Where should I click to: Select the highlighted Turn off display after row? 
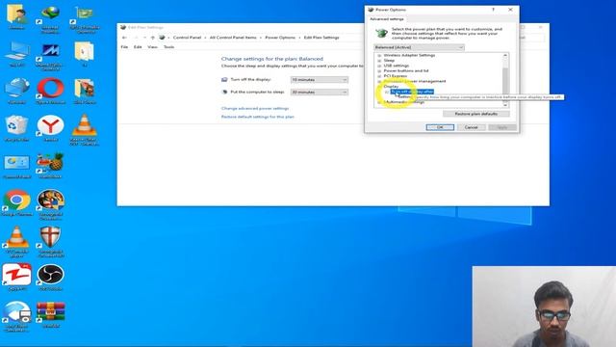pyautogui.click(x=412, y=92)
